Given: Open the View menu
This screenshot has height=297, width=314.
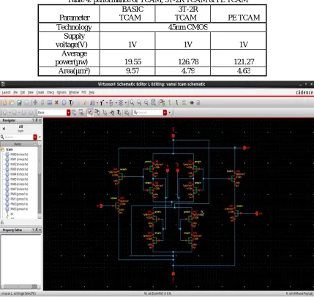Looking at the screenshot, I should click(x=31, y=92).
